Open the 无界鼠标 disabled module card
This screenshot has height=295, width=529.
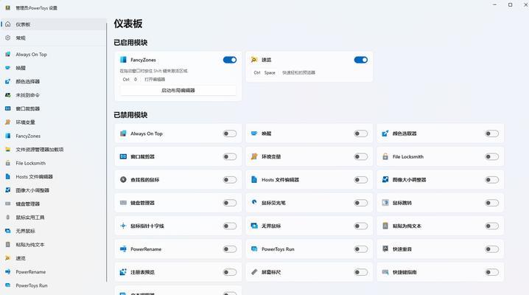[x=309, y=226]
